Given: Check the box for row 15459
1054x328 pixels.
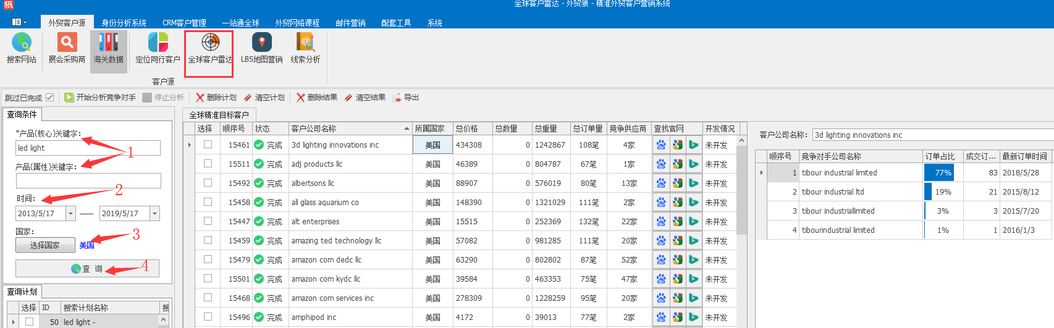Looking at the screenshot, I should click(x=208, y=240).
